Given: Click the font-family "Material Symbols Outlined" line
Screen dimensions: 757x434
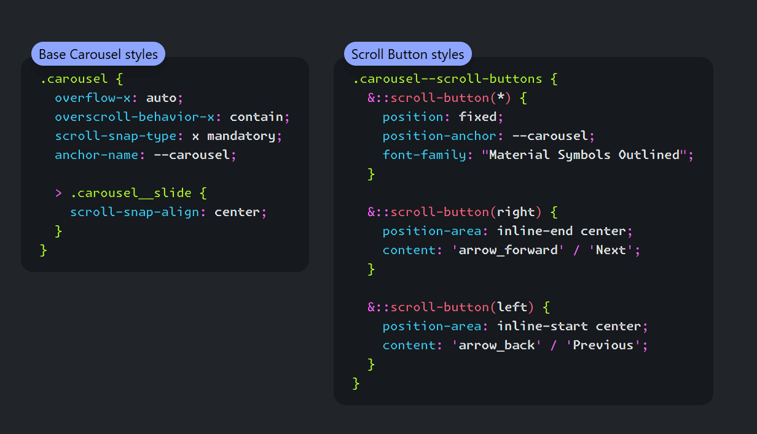Looking at the screenshot, I should point(538,155).
